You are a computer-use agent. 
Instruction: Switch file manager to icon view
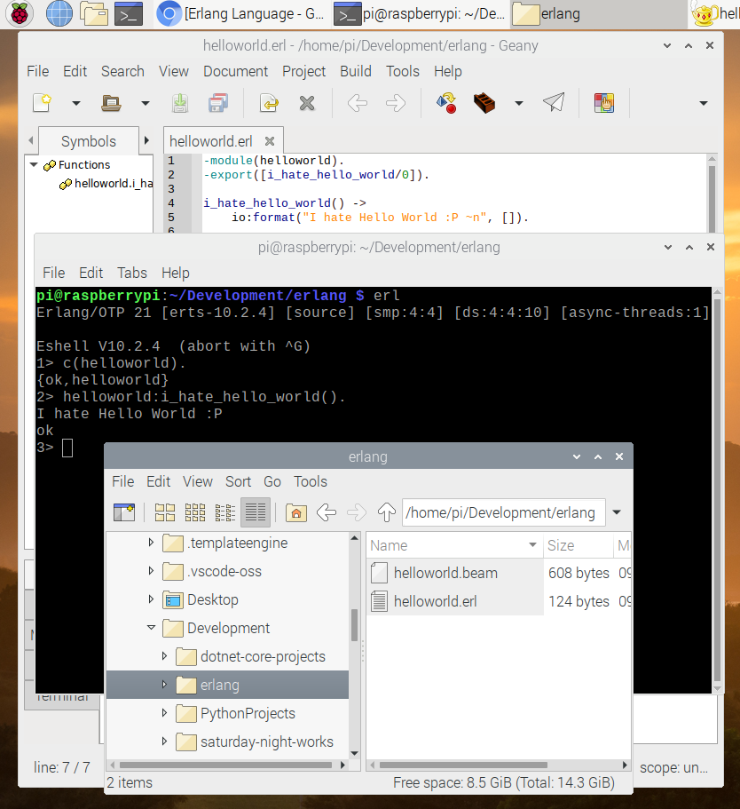click(165, 512)
